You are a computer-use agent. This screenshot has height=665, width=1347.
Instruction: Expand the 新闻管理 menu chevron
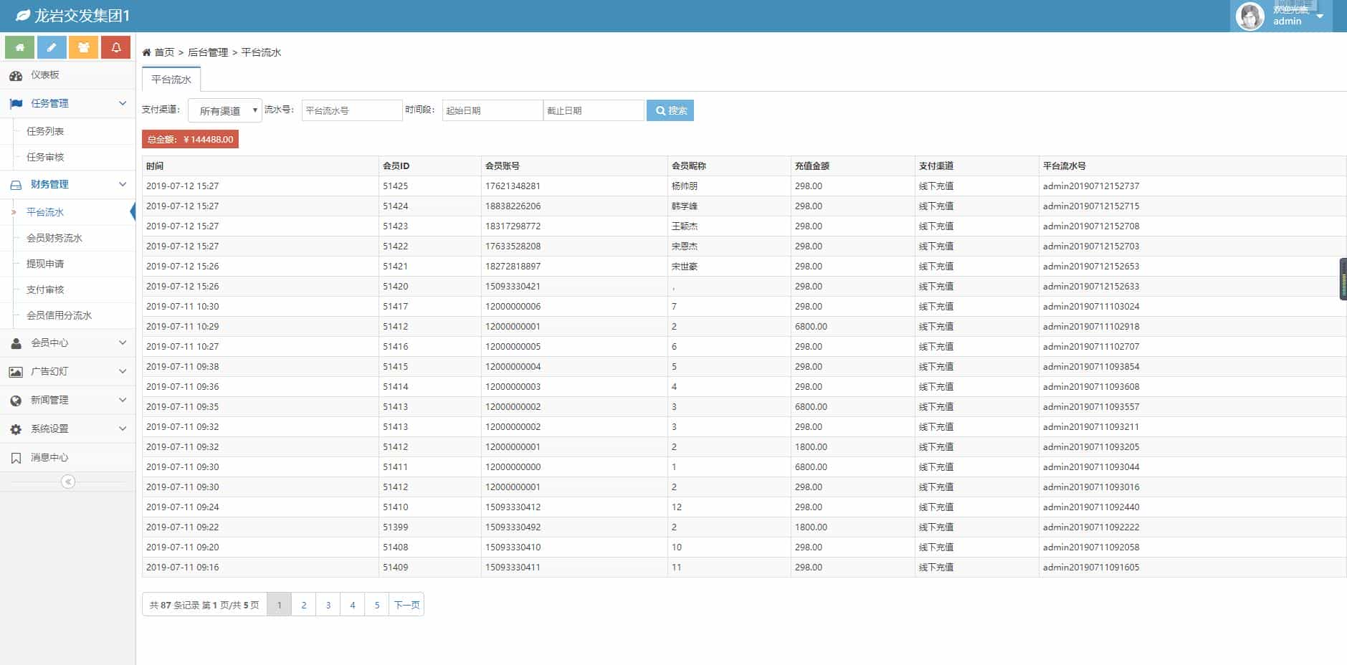pos(123,400)
